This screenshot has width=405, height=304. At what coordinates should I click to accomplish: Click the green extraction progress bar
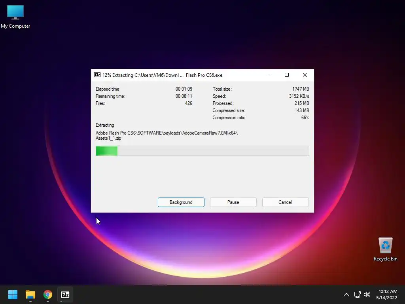pos(202,151)
